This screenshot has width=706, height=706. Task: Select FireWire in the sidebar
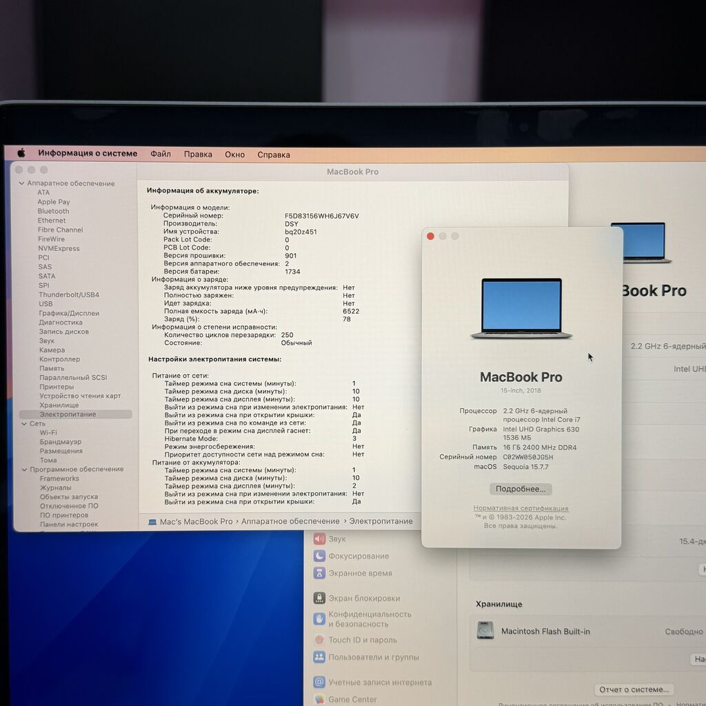point(51,239)
